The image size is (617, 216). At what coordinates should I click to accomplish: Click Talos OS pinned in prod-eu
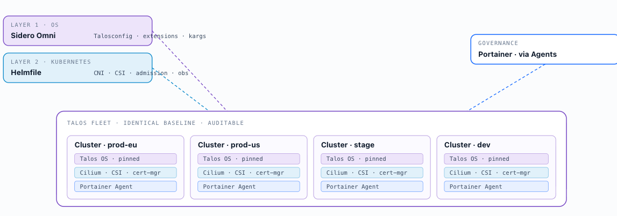[x=125, y=159]
